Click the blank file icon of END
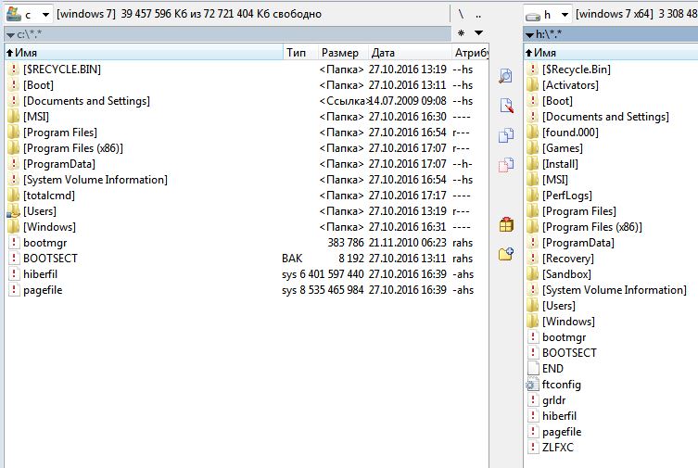Viewport: 698px width, 468px height. click(533, 368)
